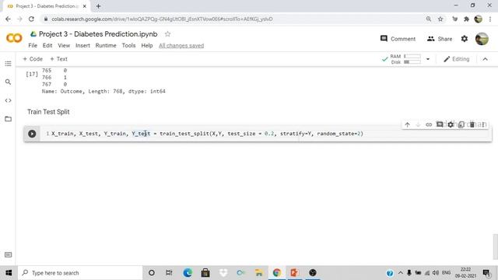498x280 pixels.
Task: Open Task View on the taskbar
Action: point(169,273)
